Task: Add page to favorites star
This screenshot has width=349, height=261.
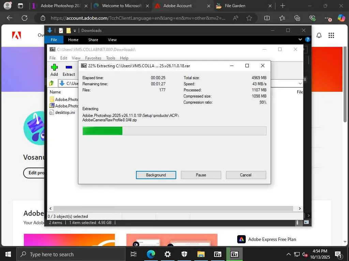Action: [249, 18]
